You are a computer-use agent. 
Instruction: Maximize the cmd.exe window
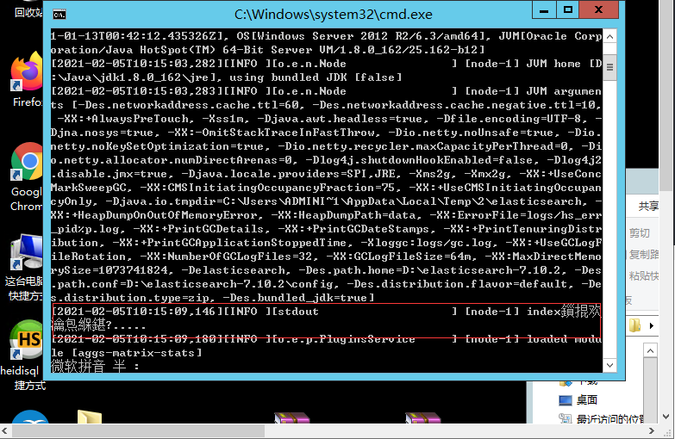point(568,9)
